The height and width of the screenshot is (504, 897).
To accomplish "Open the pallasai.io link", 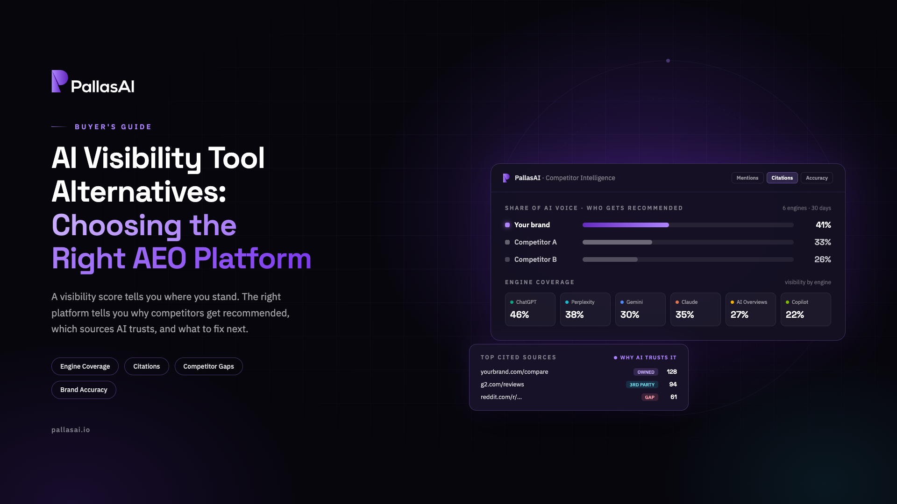I will (x=71, y=430).
